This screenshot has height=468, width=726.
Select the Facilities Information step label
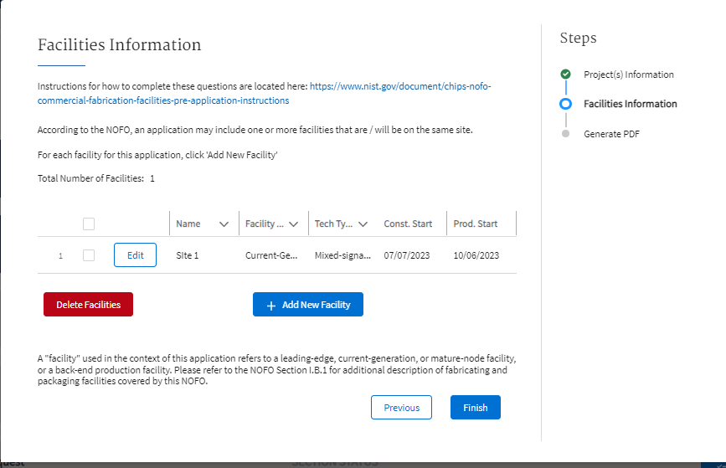point(630,104)
